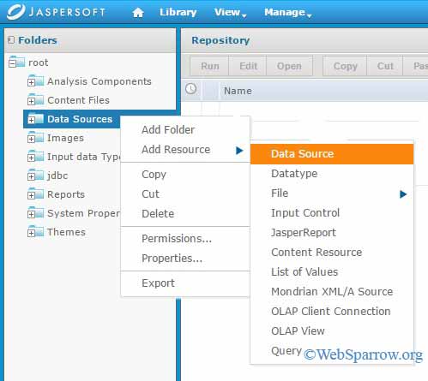The image size is (428, 381).
Task: Open Properties... from context menu
Action: [x=185, y=258]
